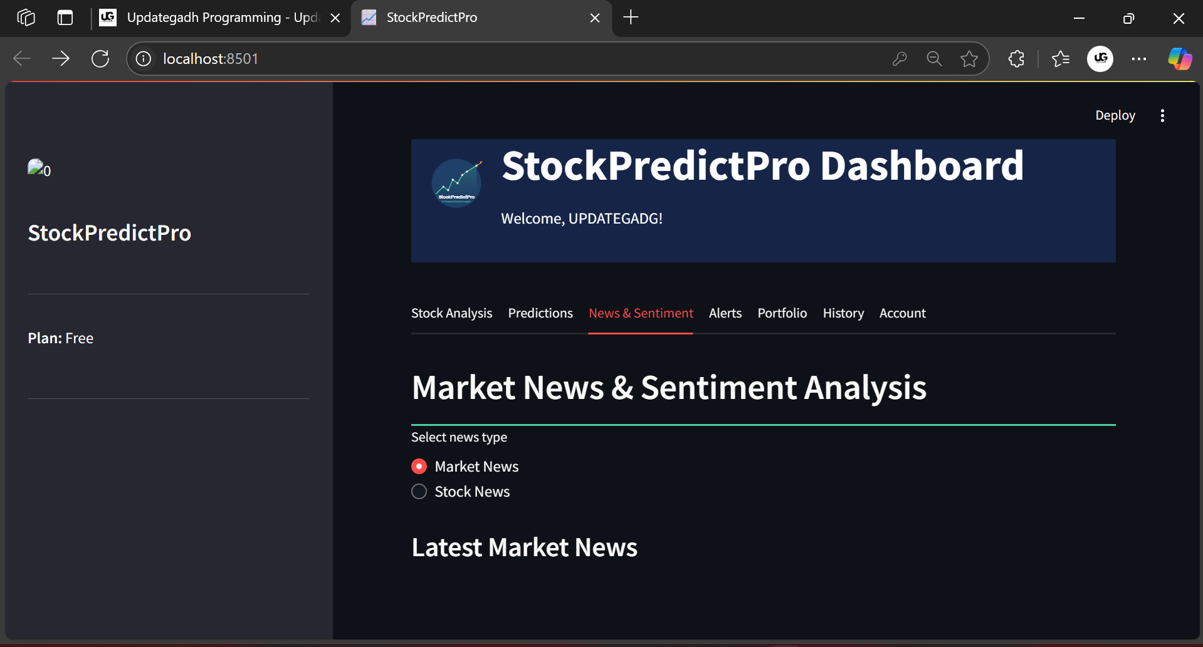Screen dimensions: 1203x647
Task: Add this page to favorites star
Action: point(969,59)
